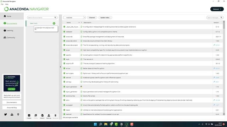Click the Remove environment trash icon

pyautogui.click(x=55, y=116)
